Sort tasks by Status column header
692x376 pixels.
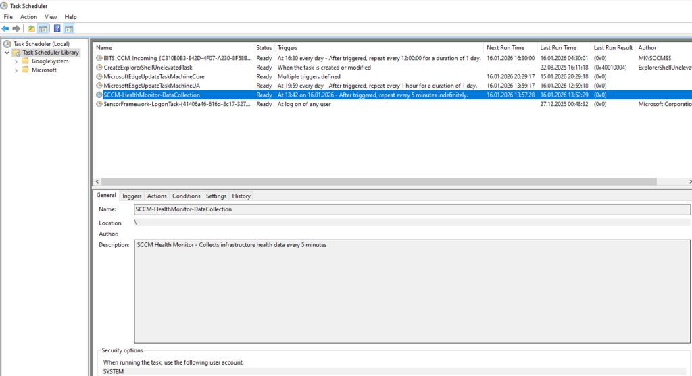[264, 48]
